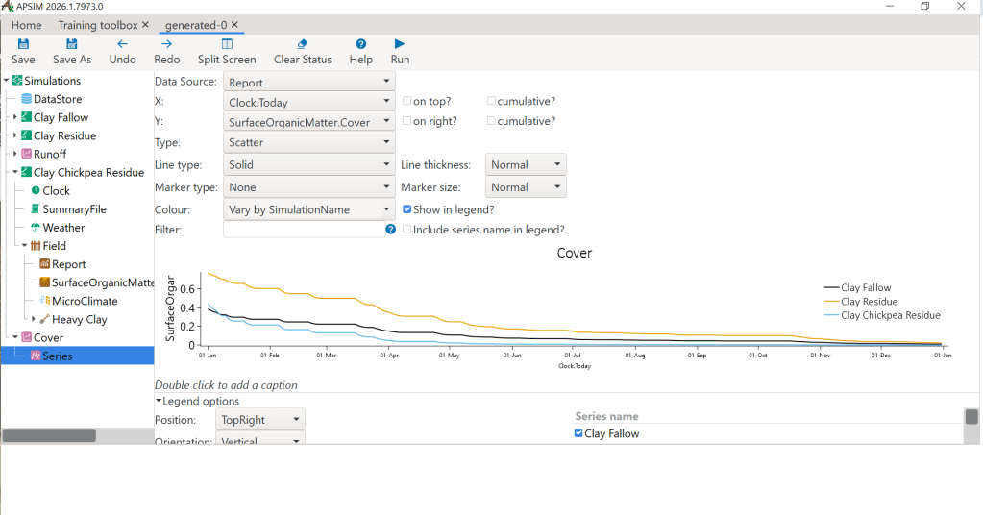Screen dimensions: 983x515
Task: Click the Undo arrow icon
Action: (x=122, y=44)
